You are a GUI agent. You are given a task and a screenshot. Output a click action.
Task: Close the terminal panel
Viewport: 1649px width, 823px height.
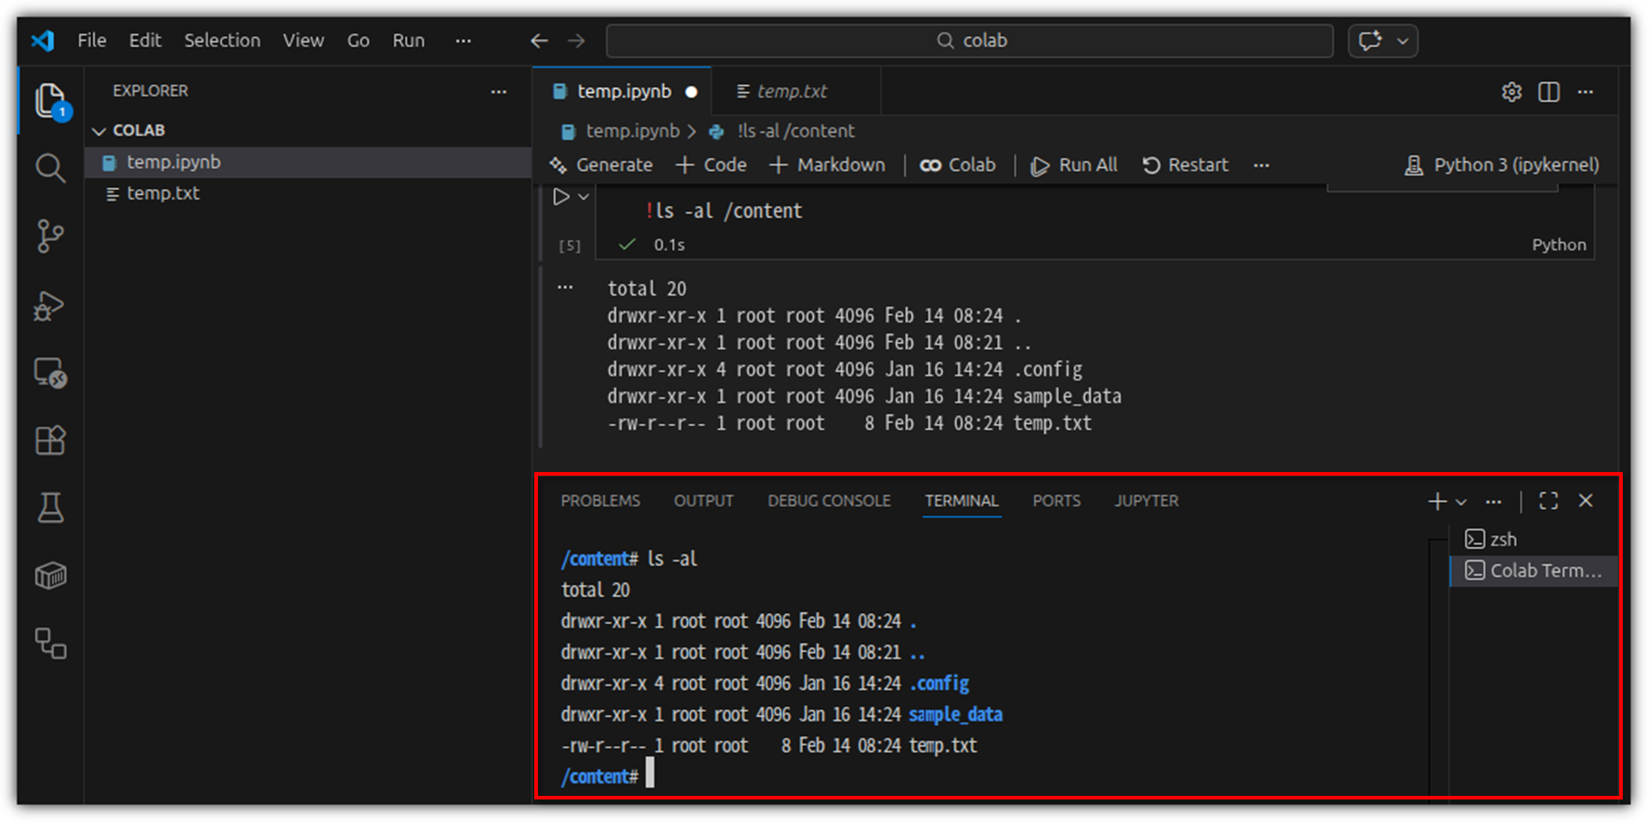pyautogui.click(x=1586, y=501)
